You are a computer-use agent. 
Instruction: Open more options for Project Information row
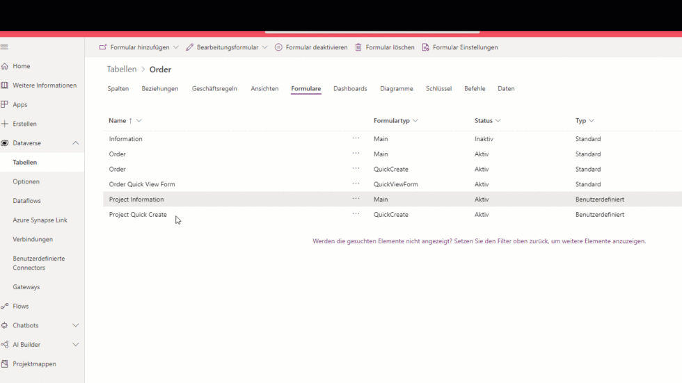coord(356,199)
